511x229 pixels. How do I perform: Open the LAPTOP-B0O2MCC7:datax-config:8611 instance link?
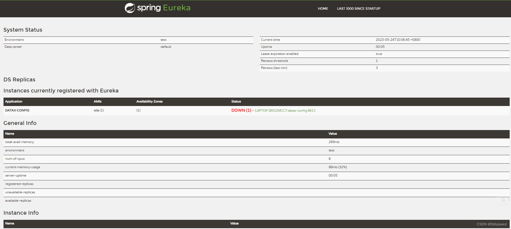[285, 111]
